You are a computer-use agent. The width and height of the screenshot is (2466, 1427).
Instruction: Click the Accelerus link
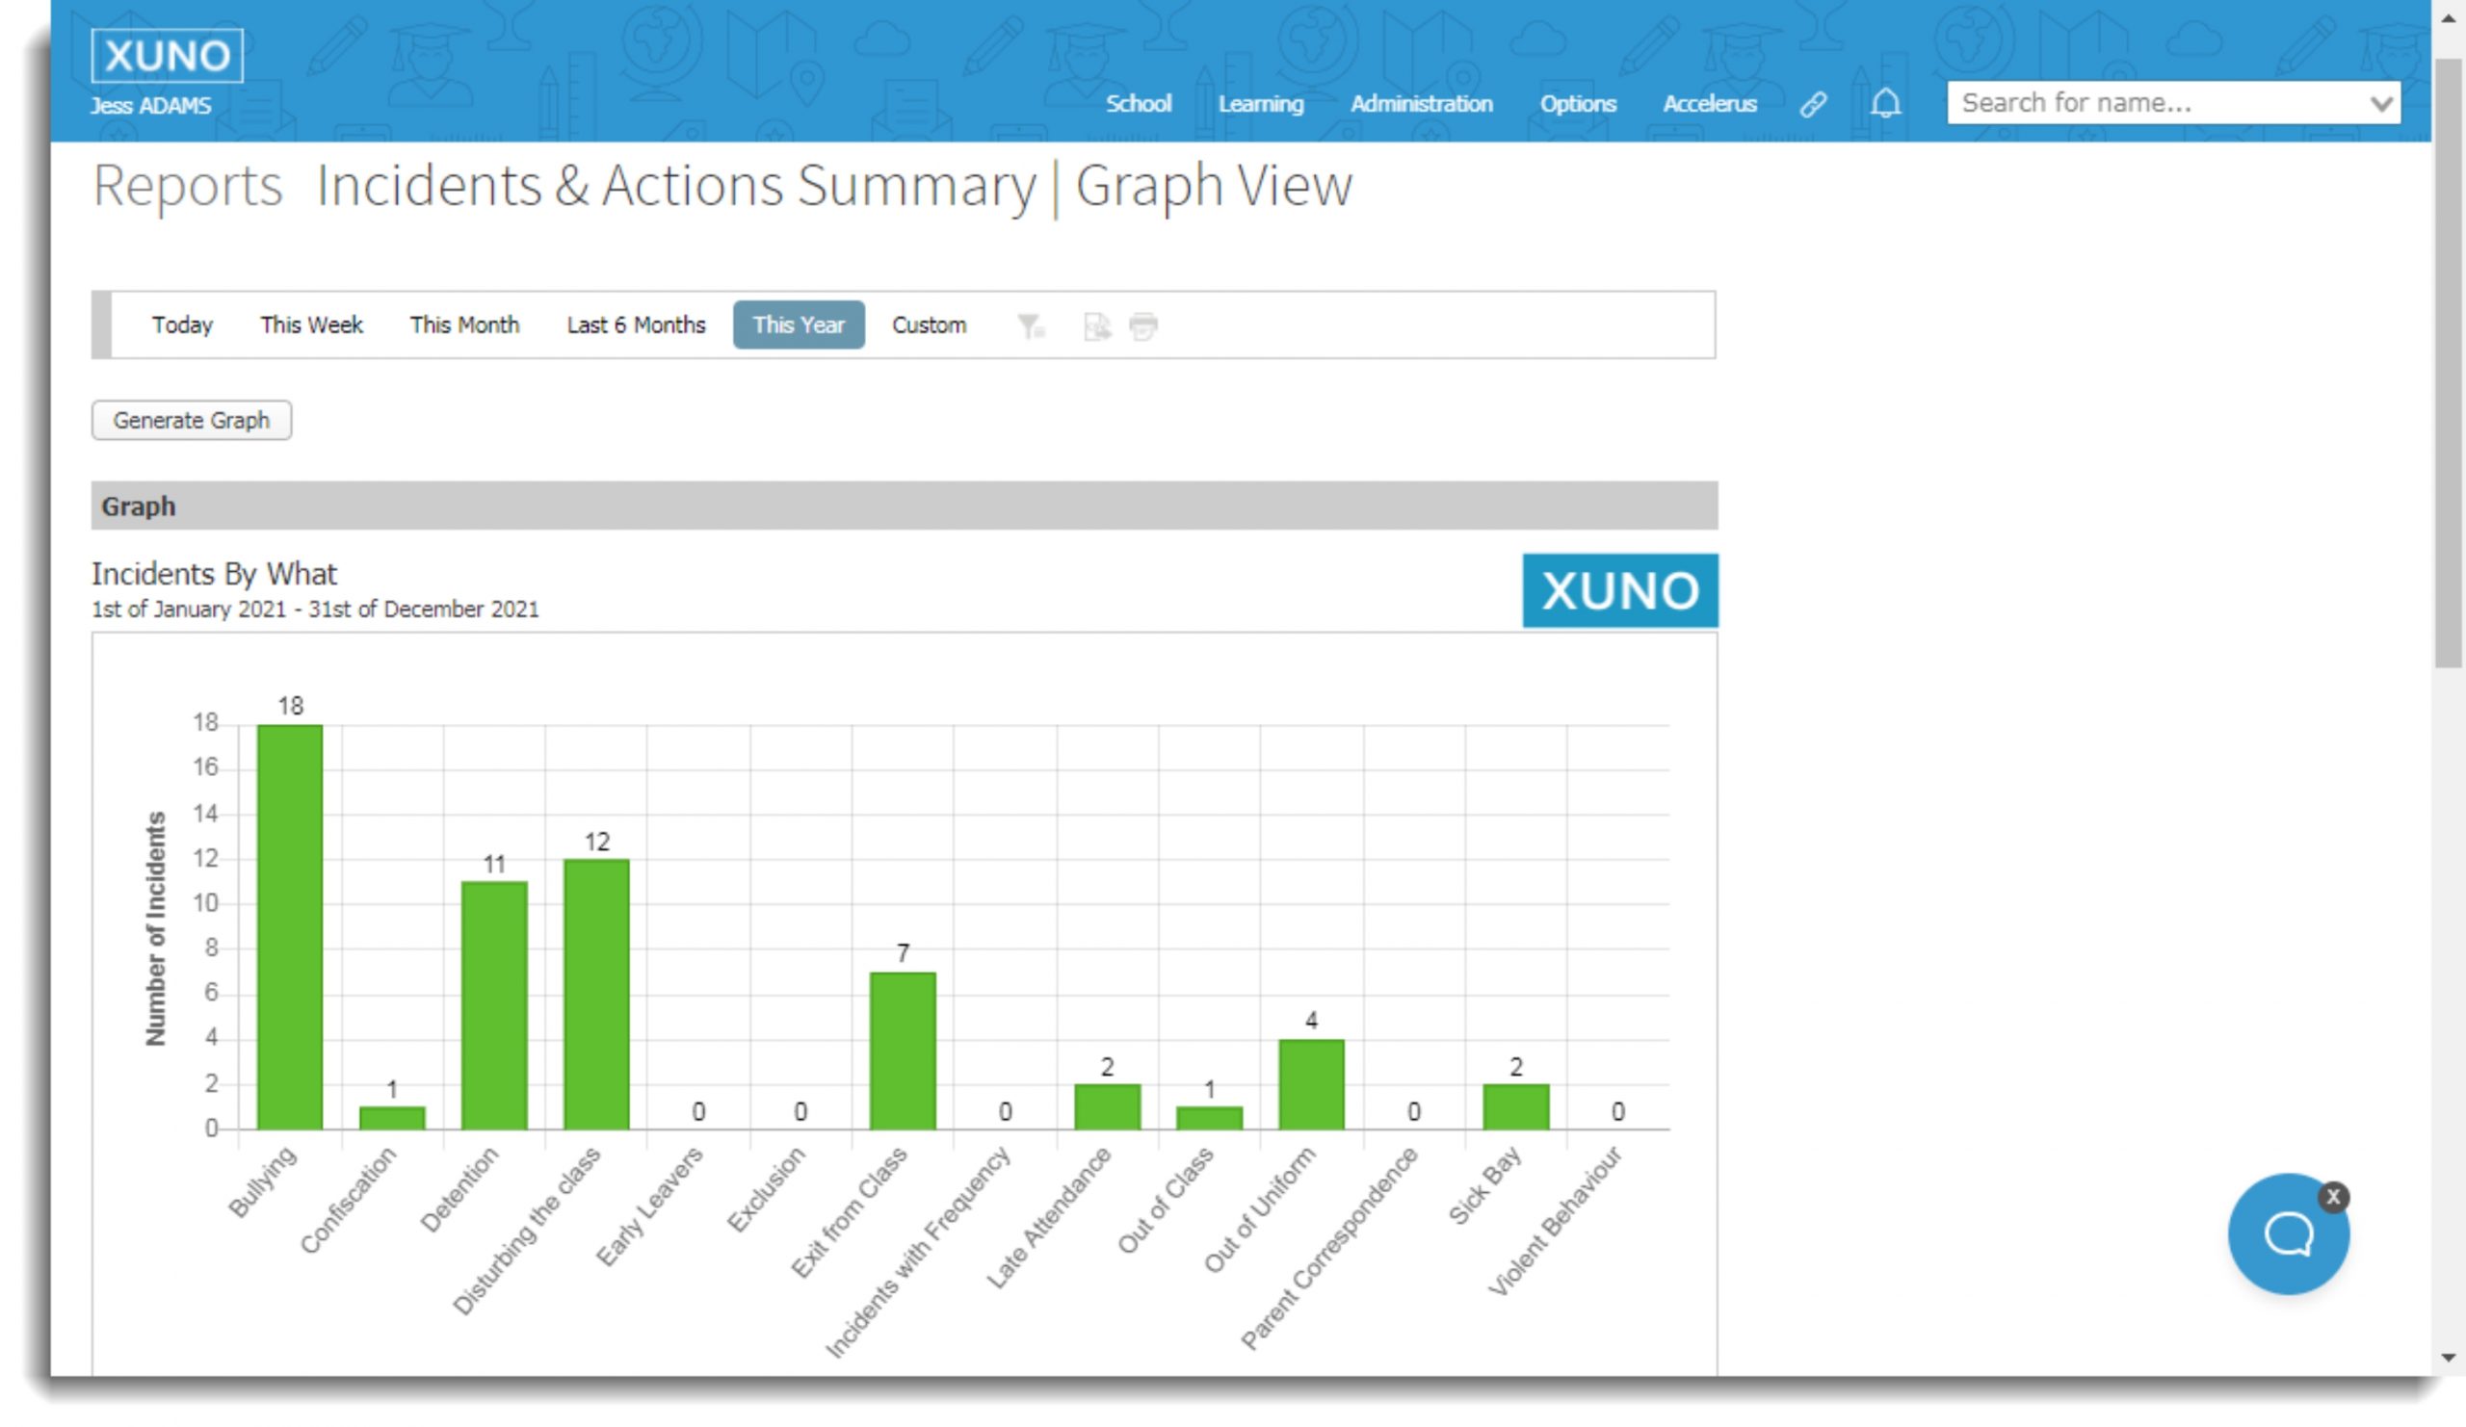click(x=1710, y=104)
